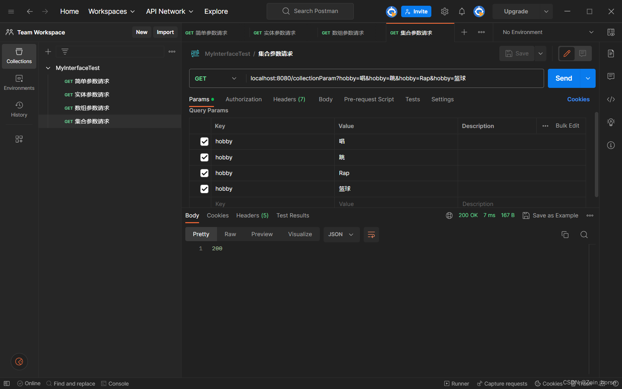Image resolution: width=622 pixels, height=389 pixels.
Task: Click Save as Example
Action: tap(551, 216)
